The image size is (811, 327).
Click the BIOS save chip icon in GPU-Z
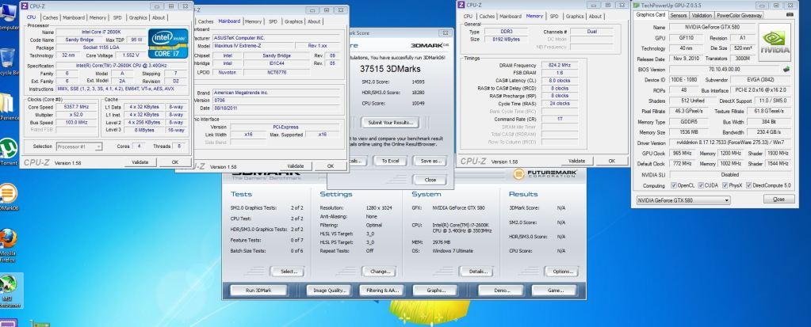[786, 69]
